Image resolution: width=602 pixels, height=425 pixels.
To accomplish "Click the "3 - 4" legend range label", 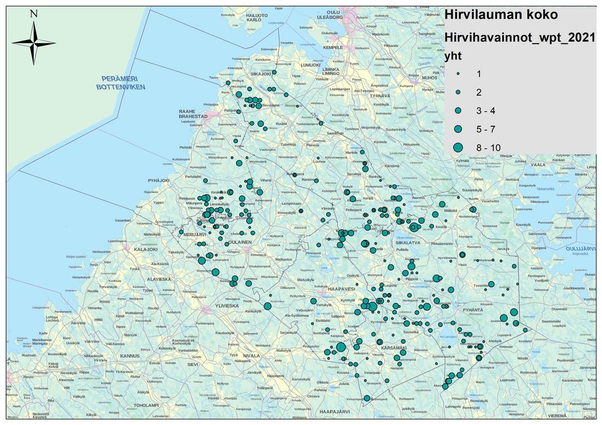I will coord(486,111).
